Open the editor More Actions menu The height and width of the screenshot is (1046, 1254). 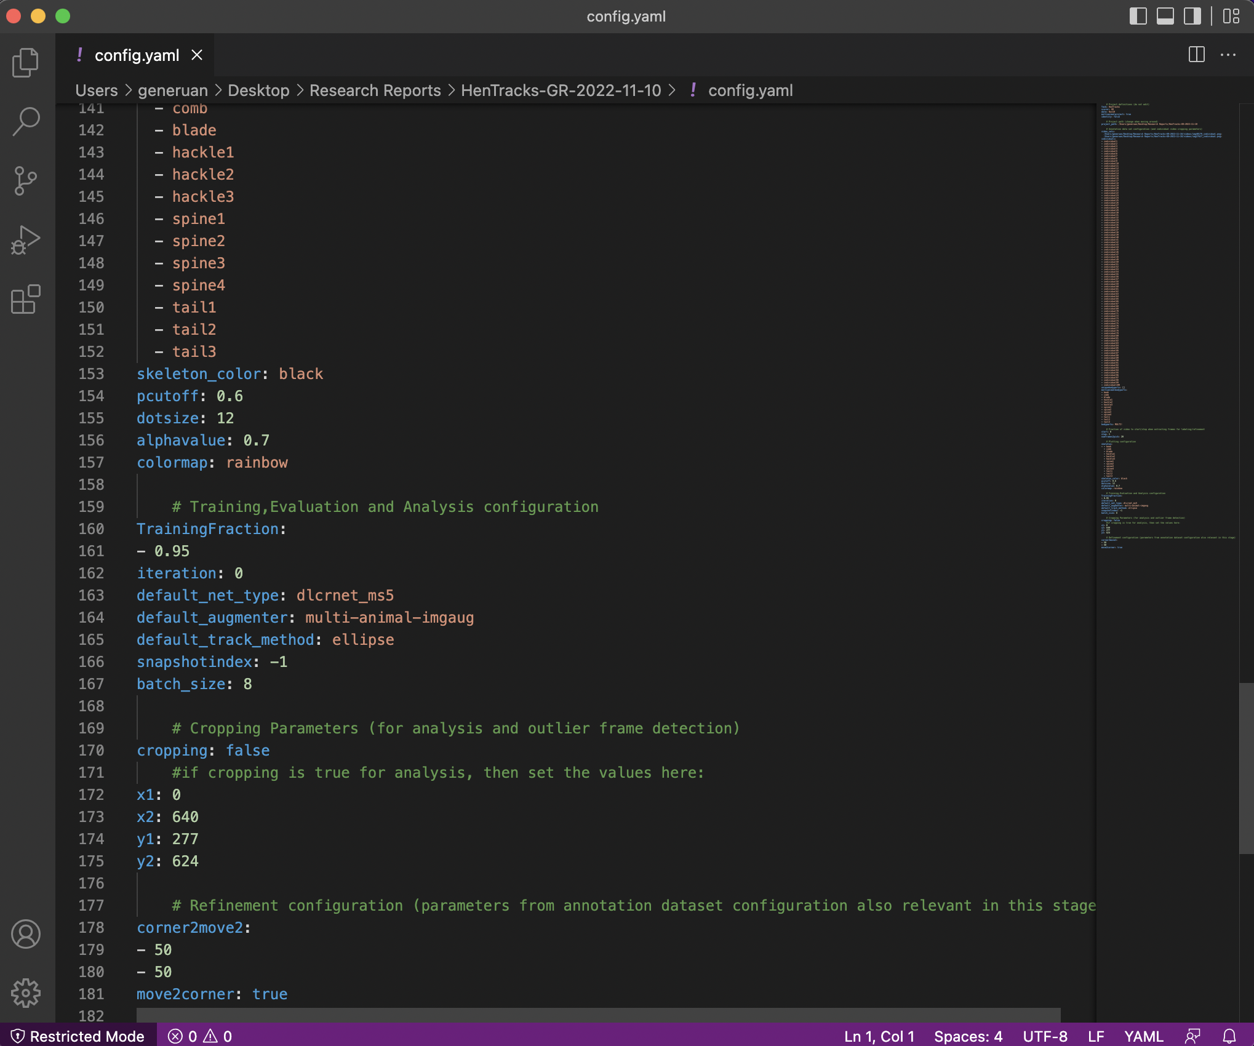pos(1228,55)
